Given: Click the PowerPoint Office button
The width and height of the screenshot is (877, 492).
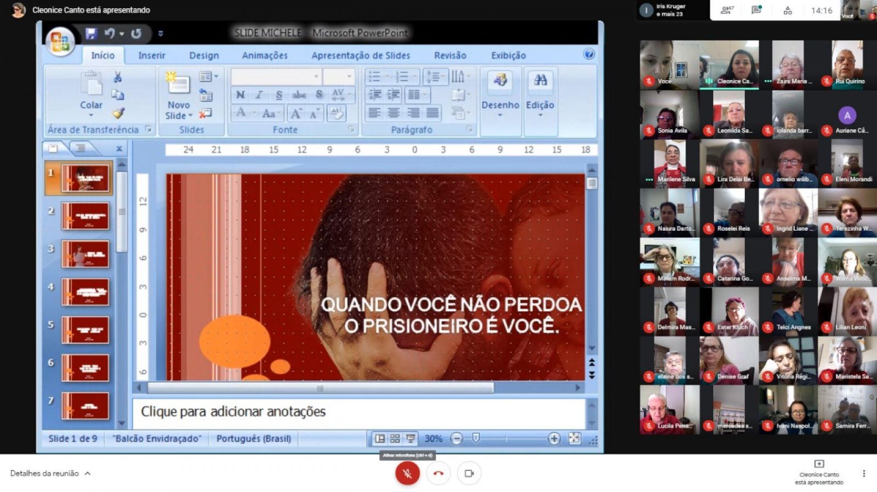Looking at the screenshot, I should coord(60,42).
